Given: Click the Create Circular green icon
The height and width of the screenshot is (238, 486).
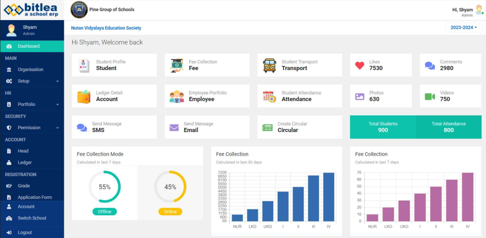Looking at the screenshot, I should click(268, 127).
